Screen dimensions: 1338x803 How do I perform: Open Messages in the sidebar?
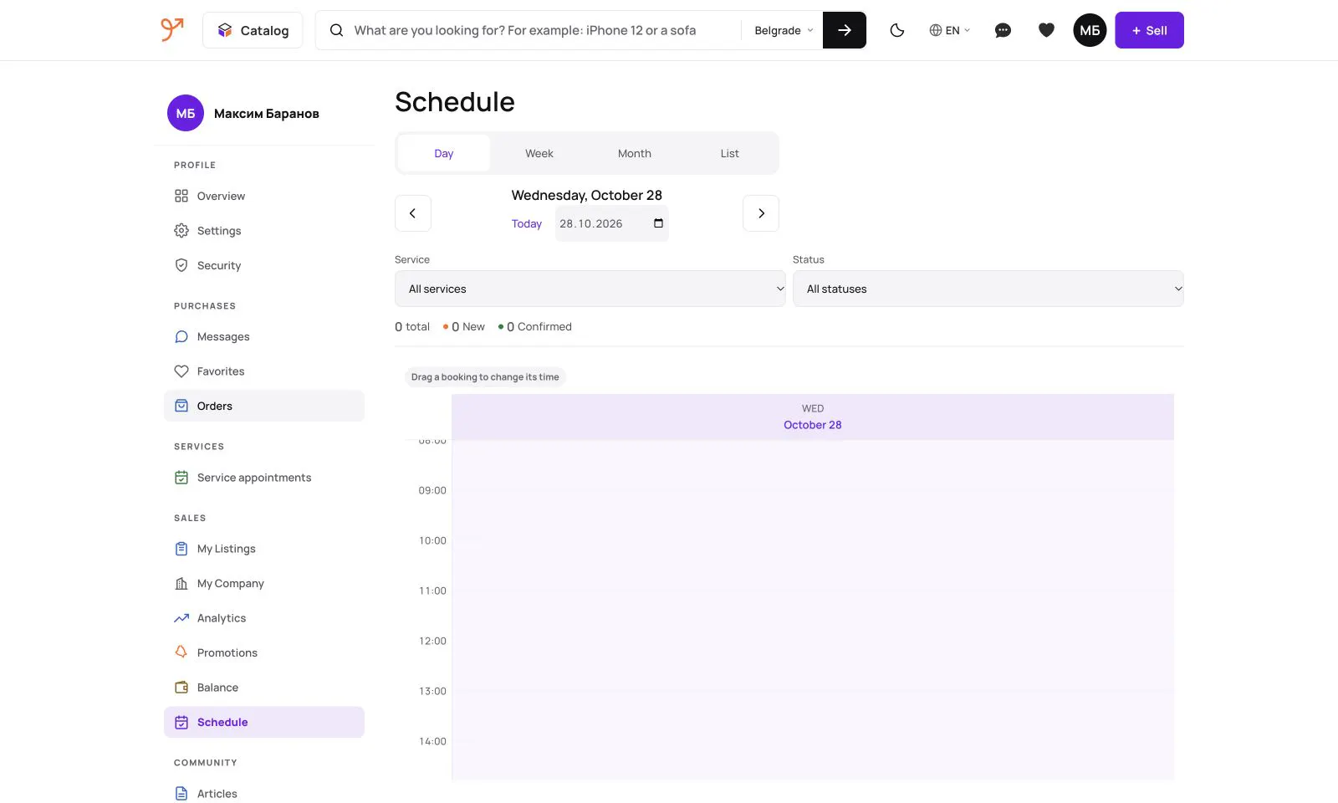click(264, 336)
